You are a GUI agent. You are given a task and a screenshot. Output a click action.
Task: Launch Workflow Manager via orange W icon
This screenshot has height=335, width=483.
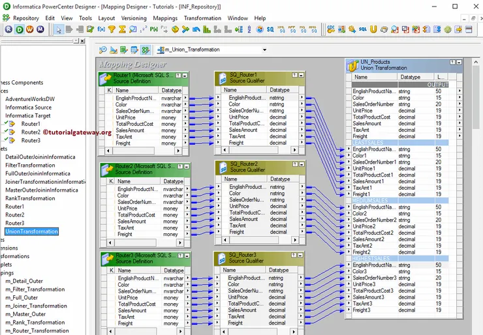click(x=30, y=29)
